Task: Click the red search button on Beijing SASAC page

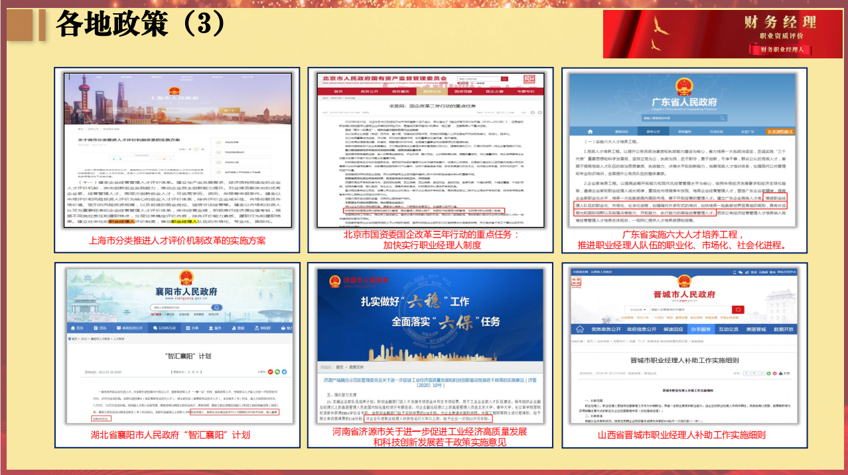Action: [x=504, y=79]
